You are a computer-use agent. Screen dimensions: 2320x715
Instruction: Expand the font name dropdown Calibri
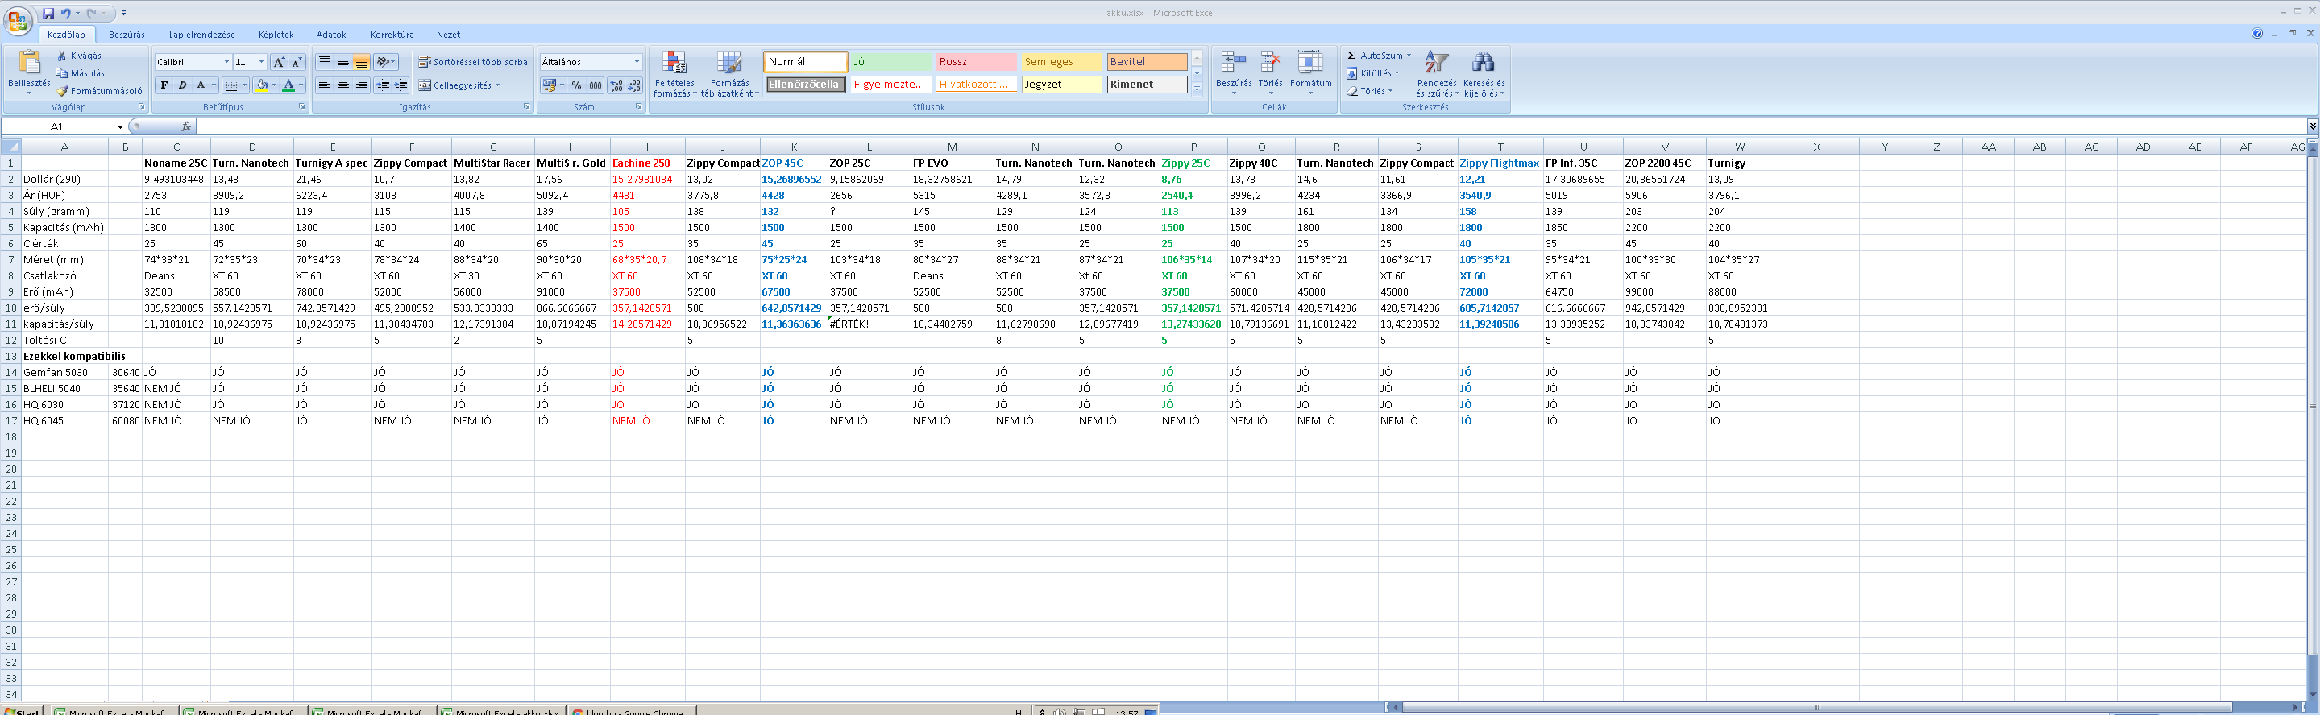tap(226, 62)
